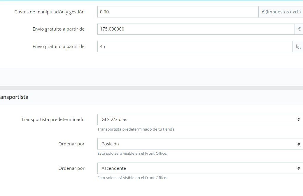The height and width of the screenshot is (196, 303).
Task: Click the 'kg' unit suffix
Action: (298, 47)
